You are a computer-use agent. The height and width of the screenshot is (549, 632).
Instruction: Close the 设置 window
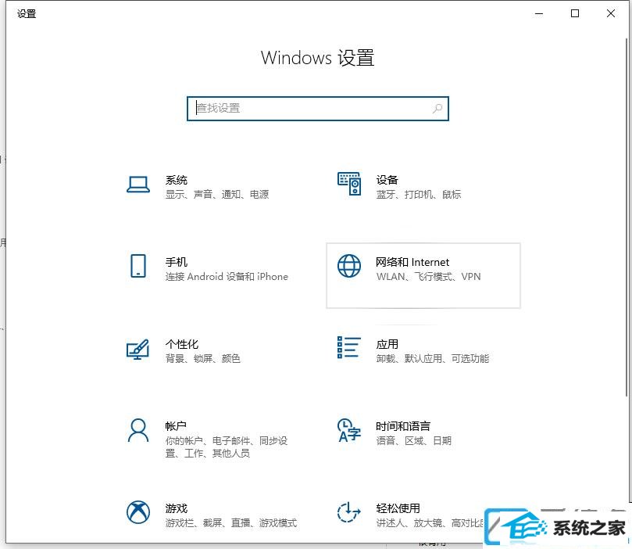611,14
